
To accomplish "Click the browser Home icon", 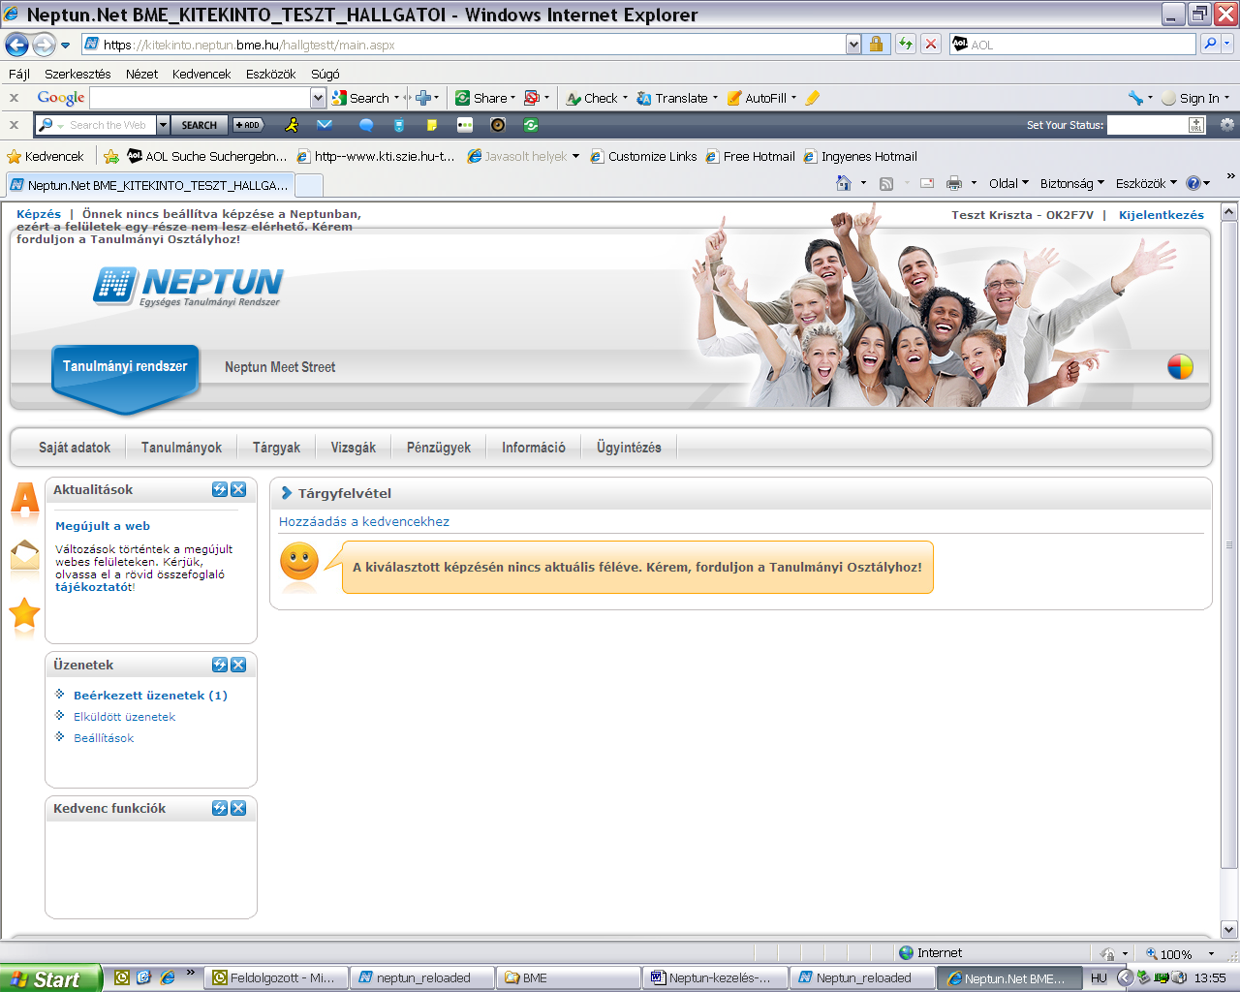I will tap(844, 183).
